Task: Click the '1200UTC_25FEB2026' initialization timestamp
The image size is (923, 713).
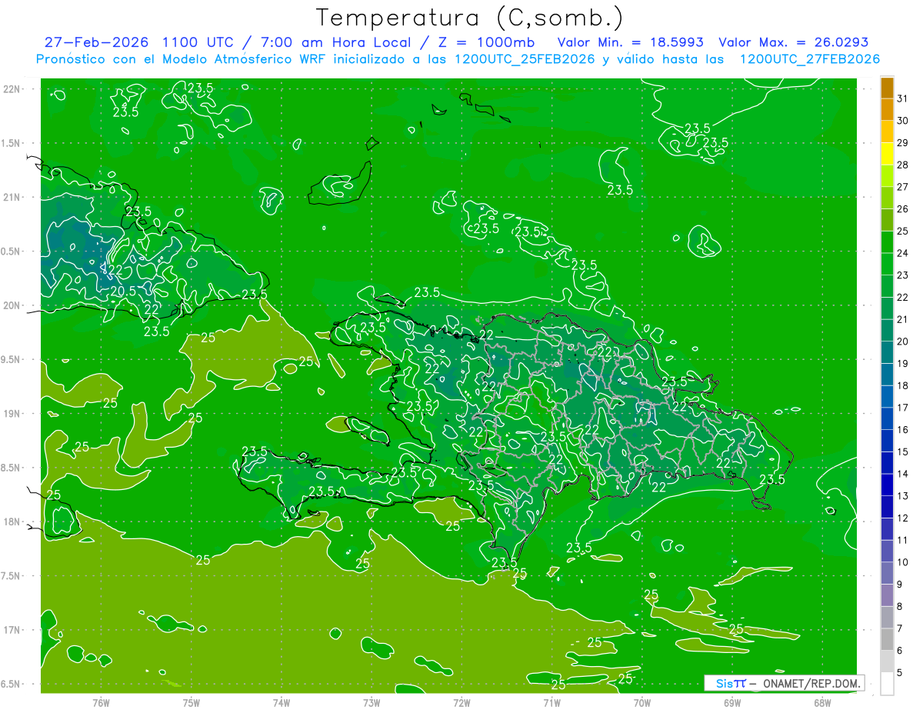Action: pos(525,59)
